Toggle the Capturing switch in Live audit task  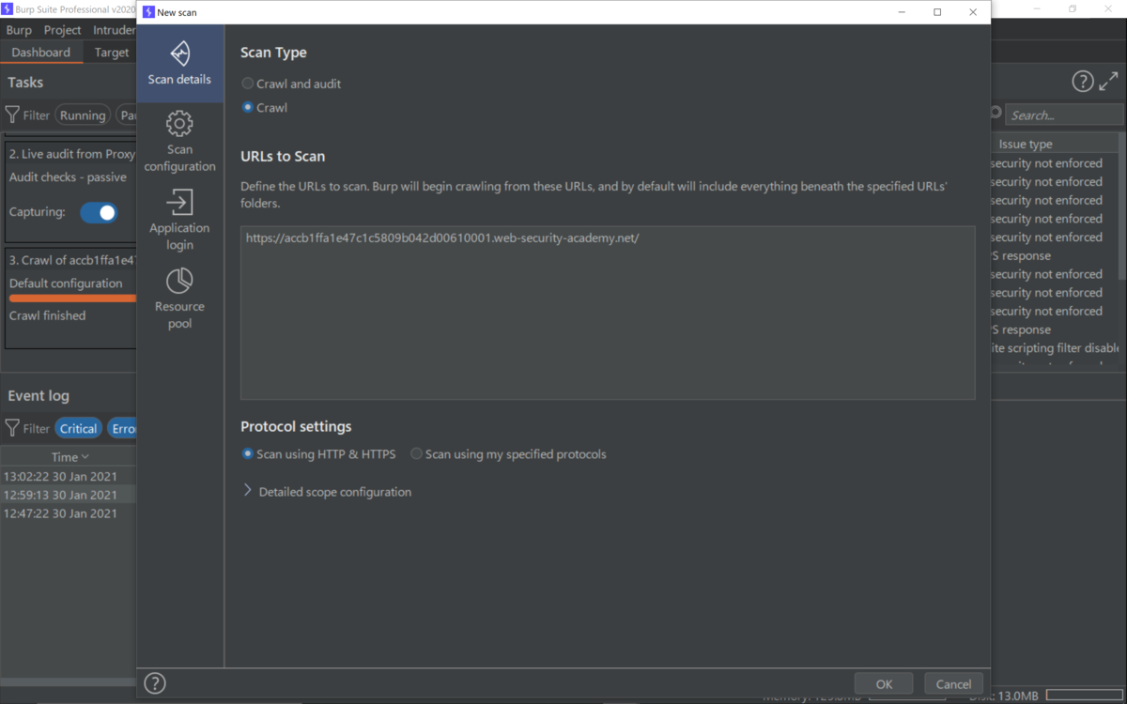[99, 212]
